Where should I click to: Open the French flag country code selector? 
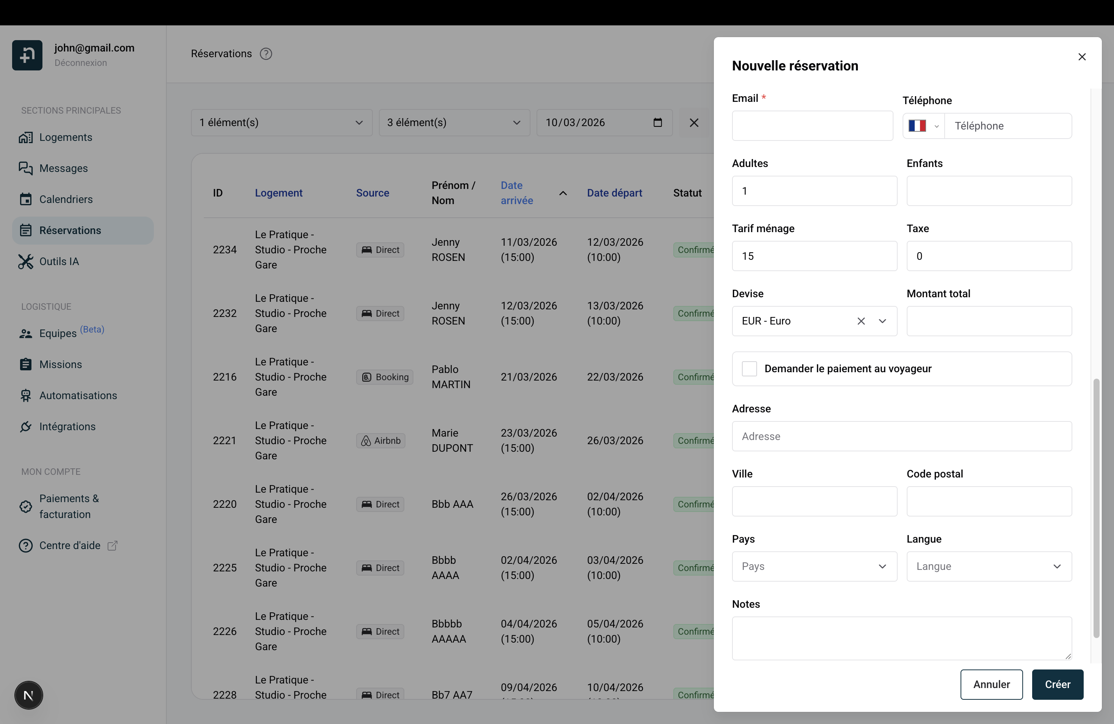[923, 126]
